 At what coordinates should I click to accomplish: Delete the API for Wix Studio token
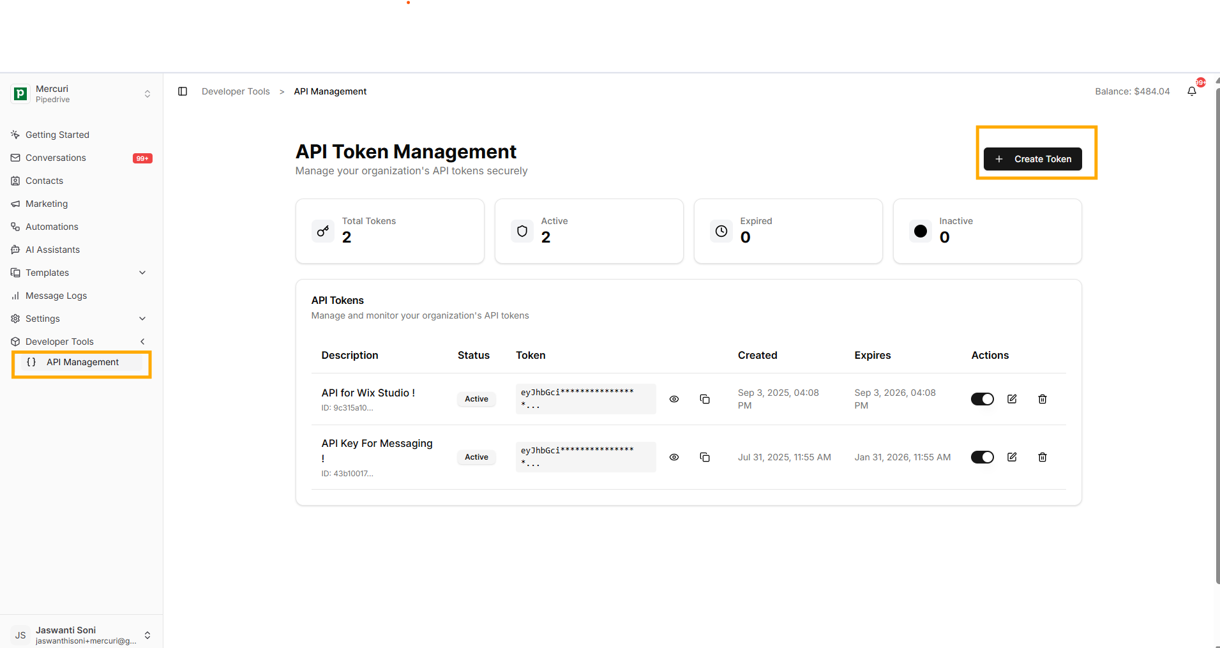click(x=1043, y=399)
